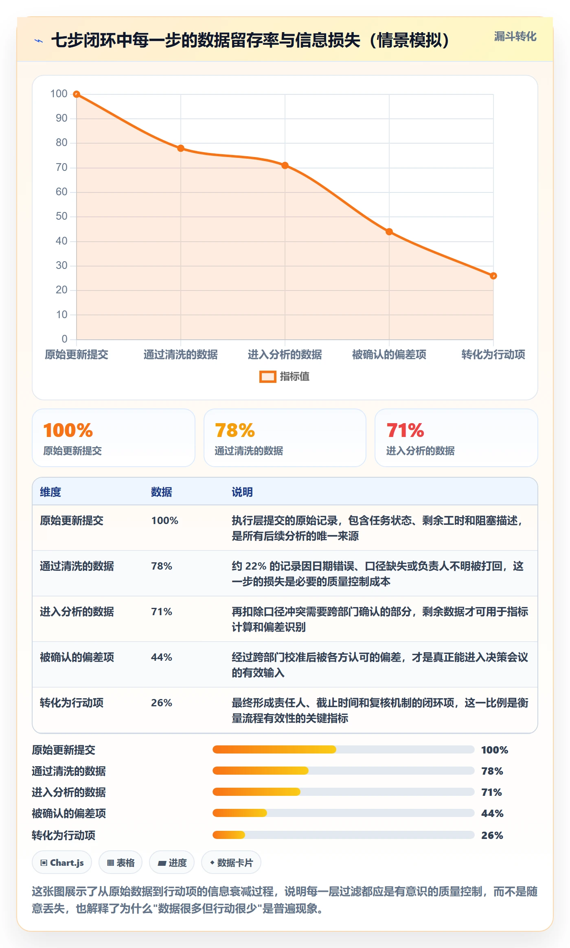The height and width of the screenshot is (948, 570).
Task: Click the 100% 原始更新提交 data card
Action: click(114, 438)
